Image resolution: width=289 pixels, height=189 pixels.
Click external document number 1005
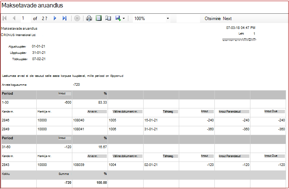[x=112, y=120]
